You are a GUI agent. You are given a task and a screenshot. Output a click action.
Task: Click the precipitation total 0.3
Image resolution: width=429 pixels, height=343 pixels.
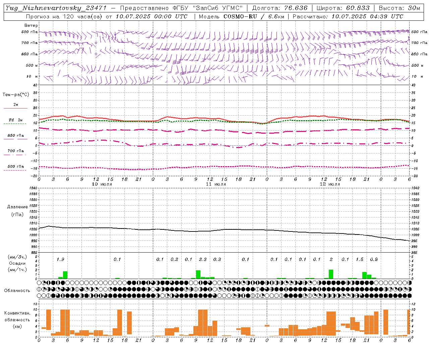click(x=217, y=259)
